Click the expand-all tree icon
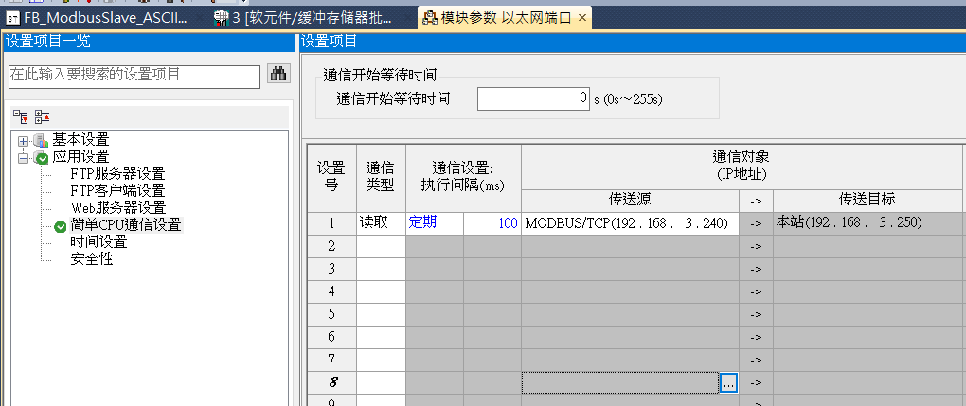966x406 pixels. [20, 116]
